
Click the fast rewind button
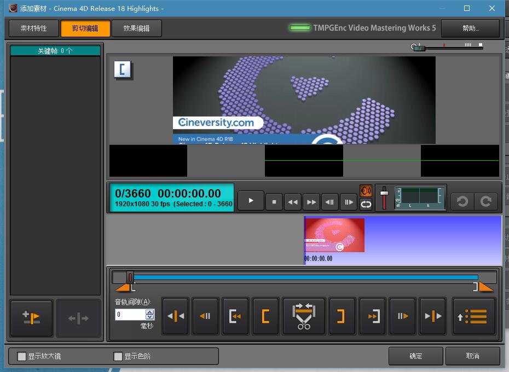pyautogui.click(x=293, y=202)
